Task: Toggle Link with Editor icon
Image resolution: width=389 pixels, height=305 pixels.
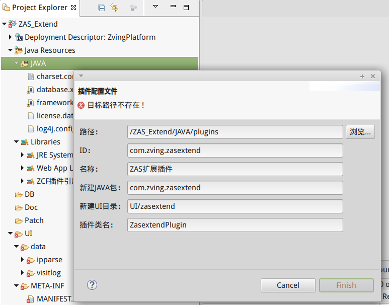Action: coord(114,8)
